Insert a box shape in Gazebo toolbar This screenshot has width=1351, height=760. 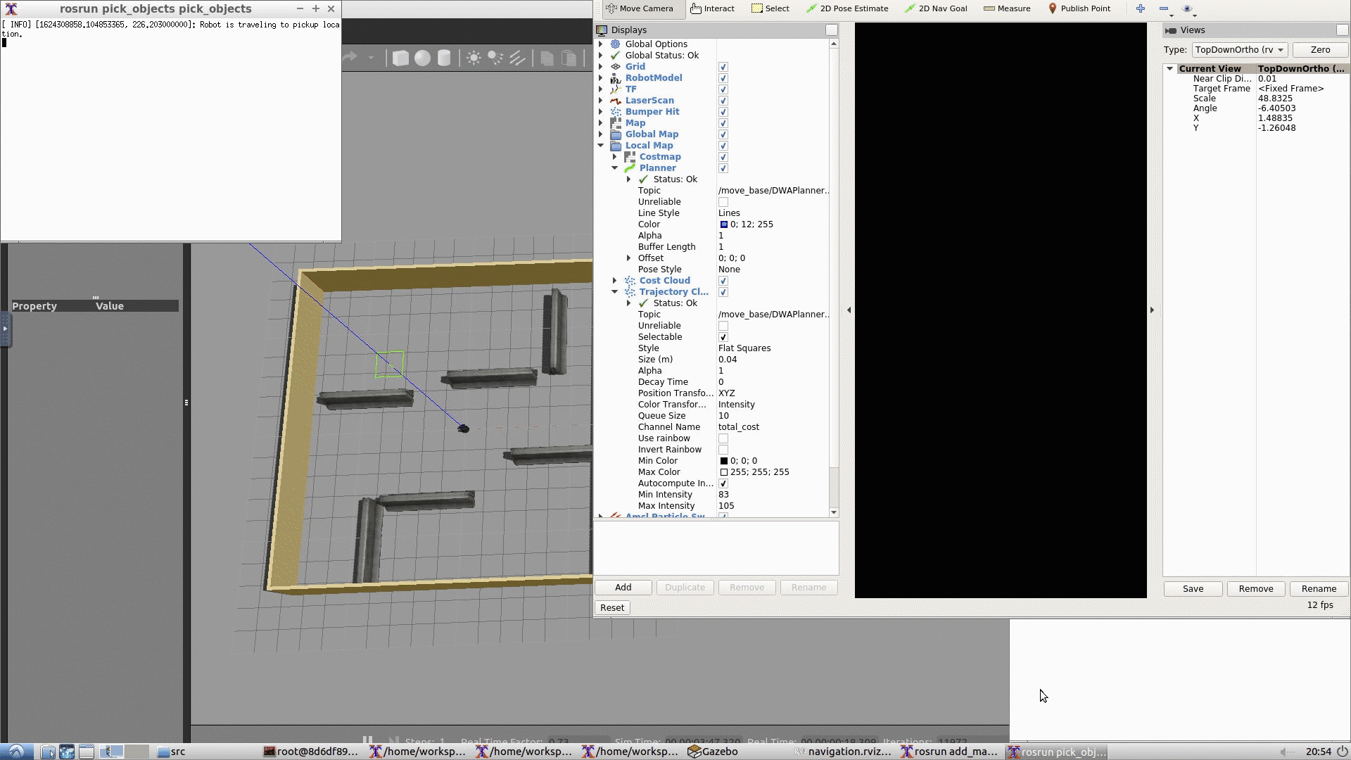click(400, 58)
